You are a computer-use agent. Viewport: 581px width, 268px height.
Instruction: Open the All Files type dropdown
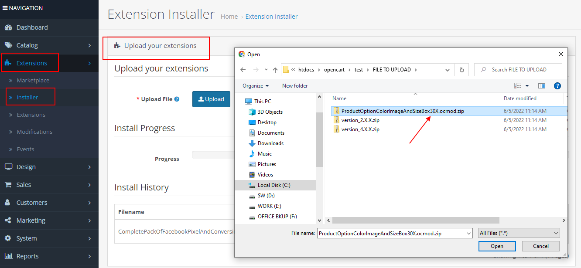click(x=519, y=233)
